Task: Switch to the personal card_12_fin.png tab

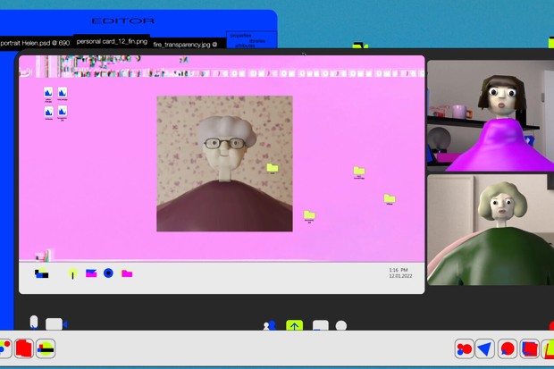Action: click(x=111, y=41)
